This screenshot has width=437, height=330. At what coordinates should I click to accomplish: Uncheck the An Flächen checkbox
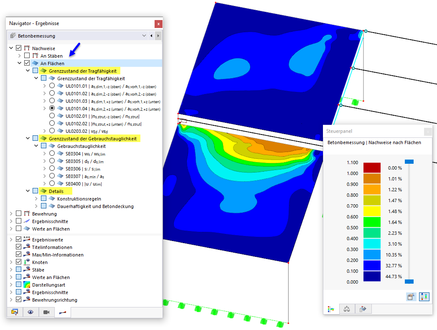coord(27,63)
